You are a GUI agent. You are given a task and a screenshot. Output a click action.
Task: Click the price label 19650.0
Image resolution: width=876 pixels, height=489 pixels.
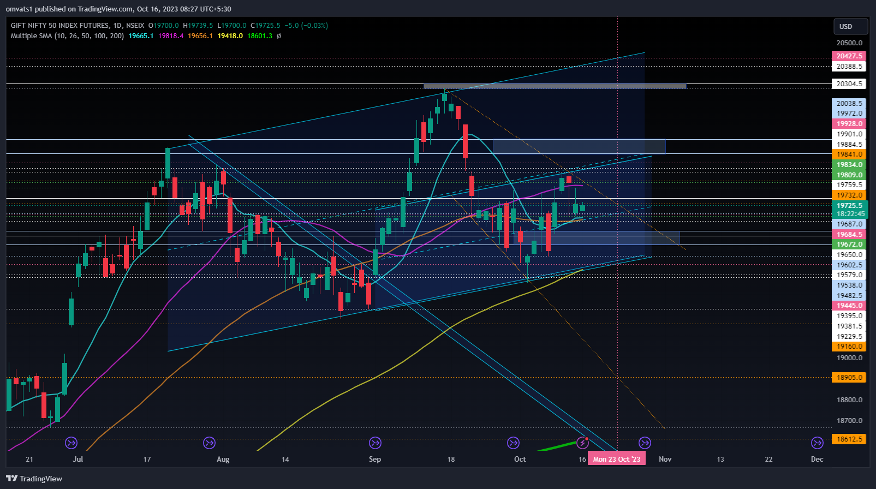pyautogui.click(x=850, y=255)
